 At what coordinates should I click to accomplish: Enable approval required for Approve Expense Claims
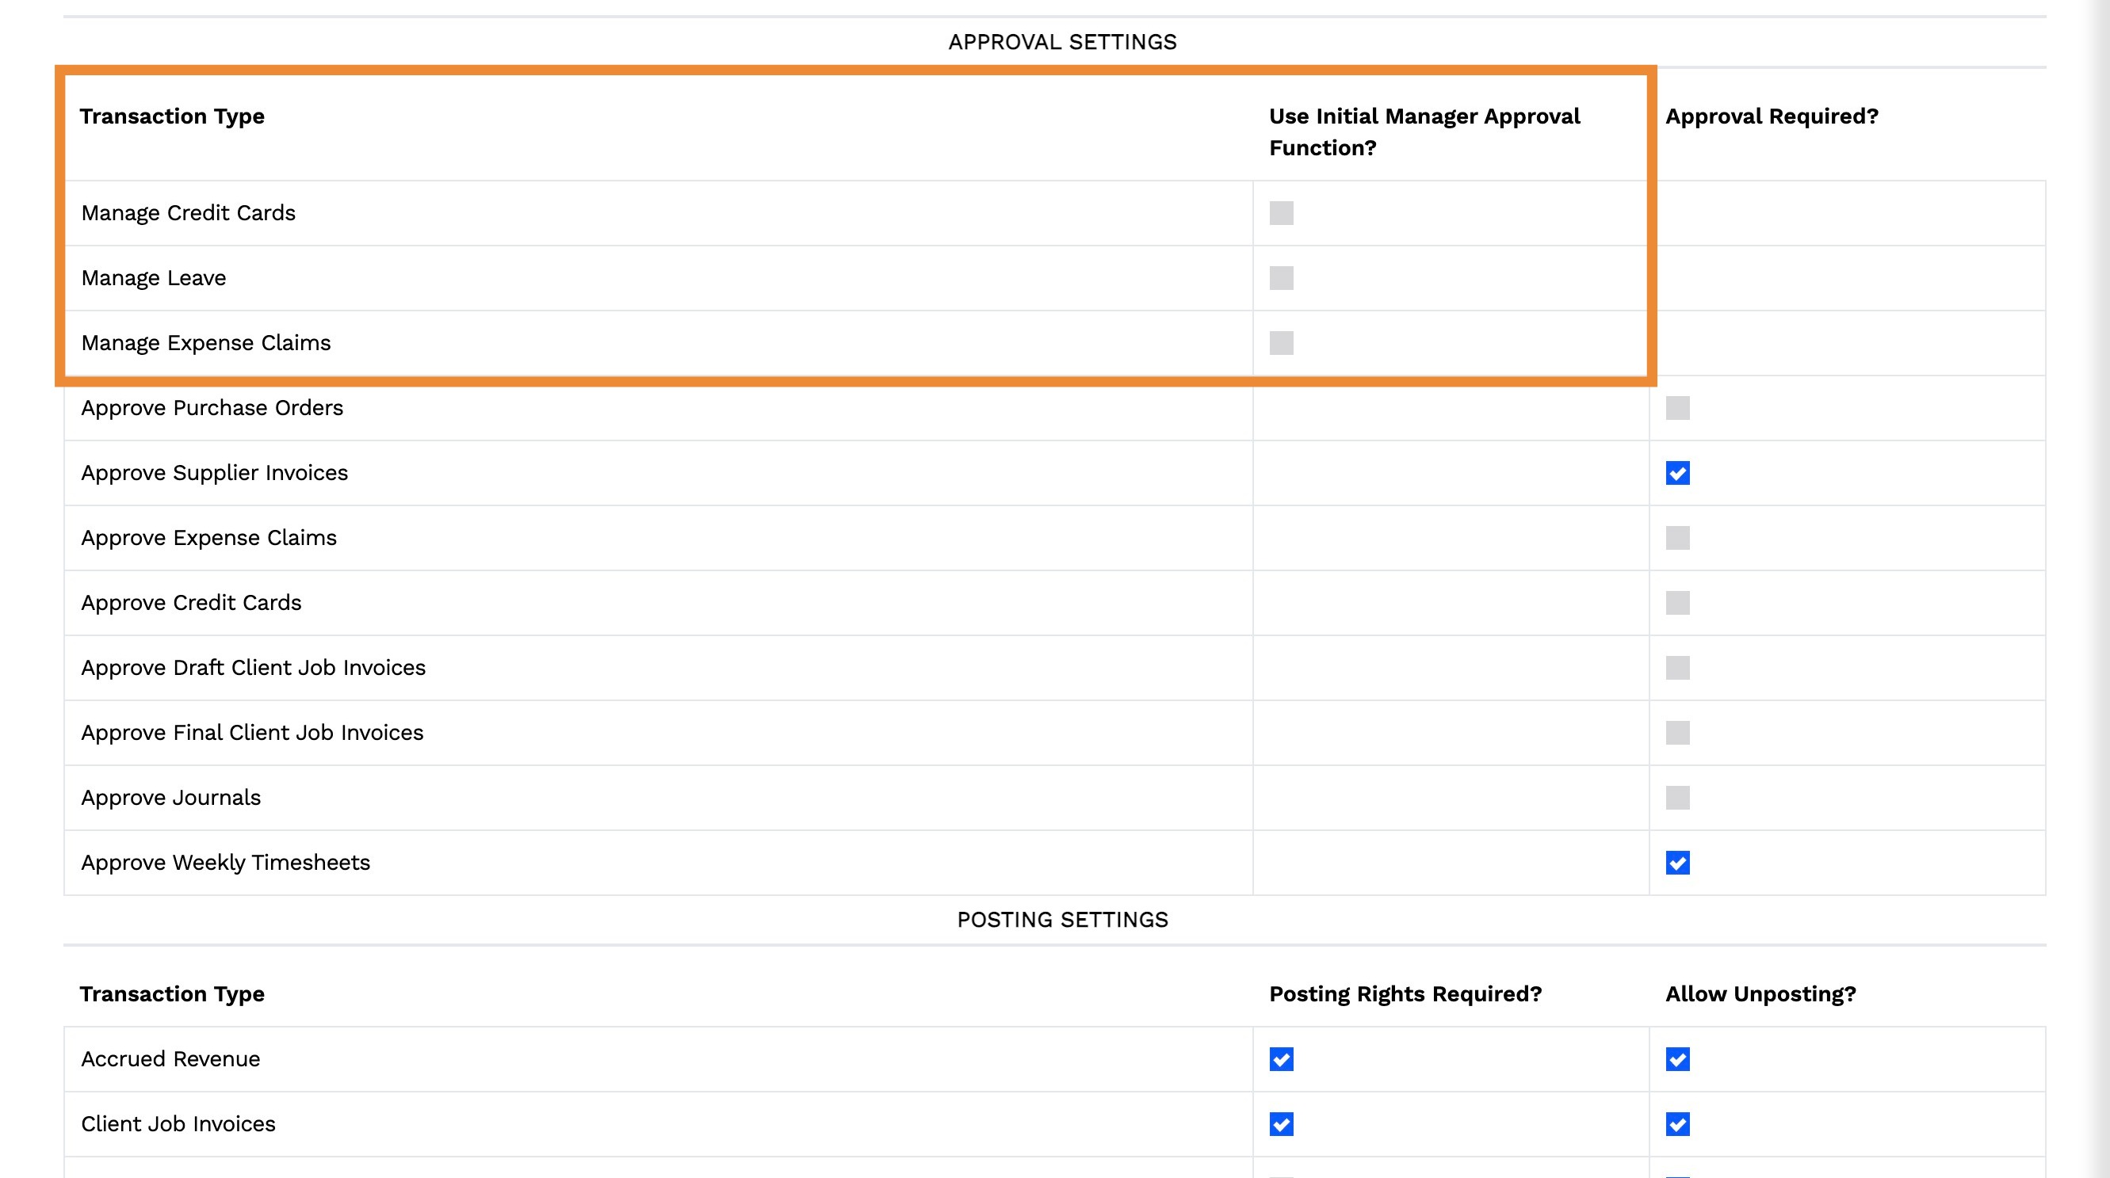1677,538
